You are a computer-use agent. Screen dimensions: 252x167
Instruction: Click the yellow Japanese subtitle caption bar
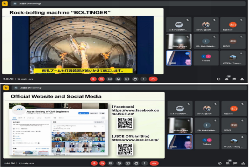[83, 70]
